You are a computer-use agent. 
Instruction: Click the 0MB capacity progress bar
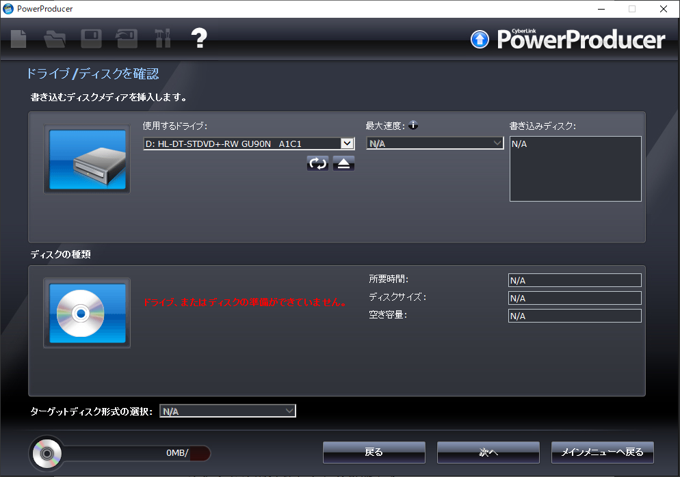(x=137, y=453)
